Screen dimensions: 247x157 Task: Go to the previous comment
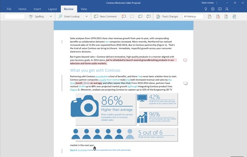[x=132, y=16]
